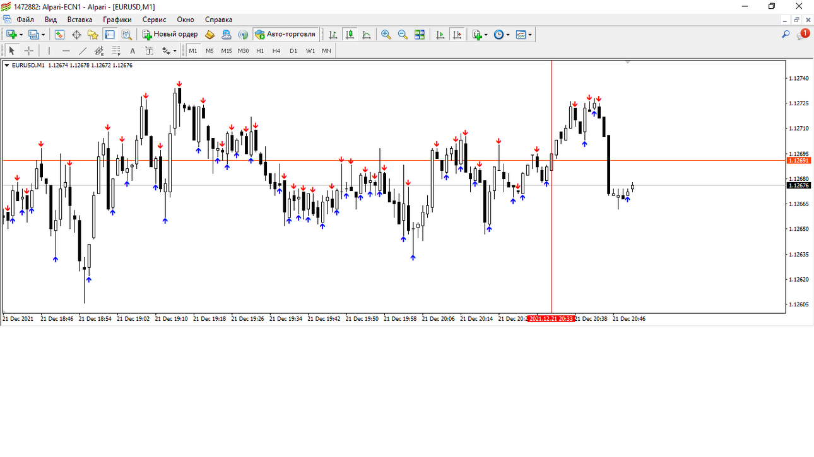Open the Сервис menu

[x=154, y=20]
